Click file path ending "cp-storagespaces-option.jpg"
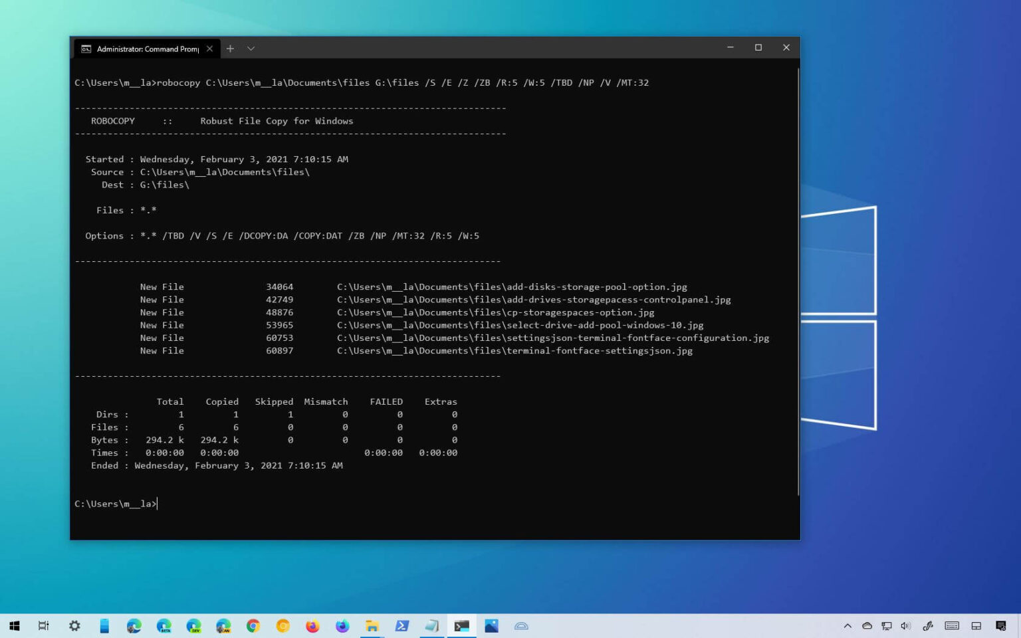This screenshot has width=1021, height=638. pyautogui.click(x=496, y=312)
